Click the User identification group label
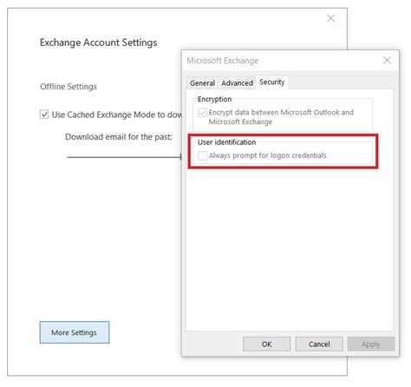 (x=226, y=142)
